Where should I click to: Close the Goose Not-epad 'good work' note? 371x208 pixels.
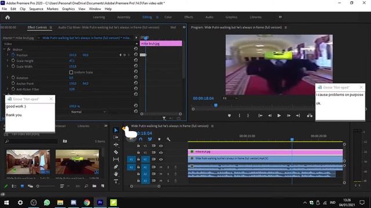(x=51, y=99)
